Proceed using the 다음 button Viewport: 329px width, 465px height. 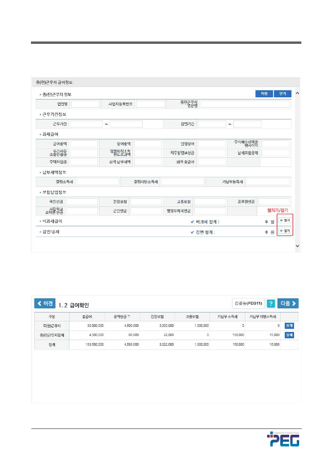point(288,303)
